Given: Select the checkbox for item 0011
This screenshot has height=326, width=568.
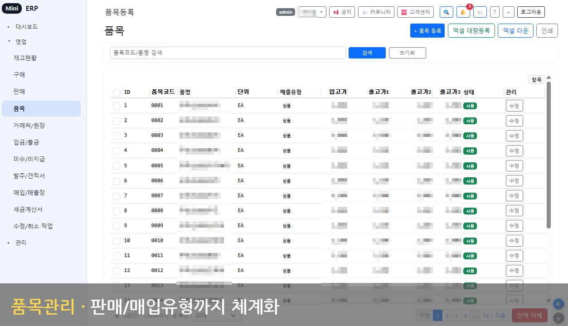Looking at the screenshot, I should click(117, 256).
